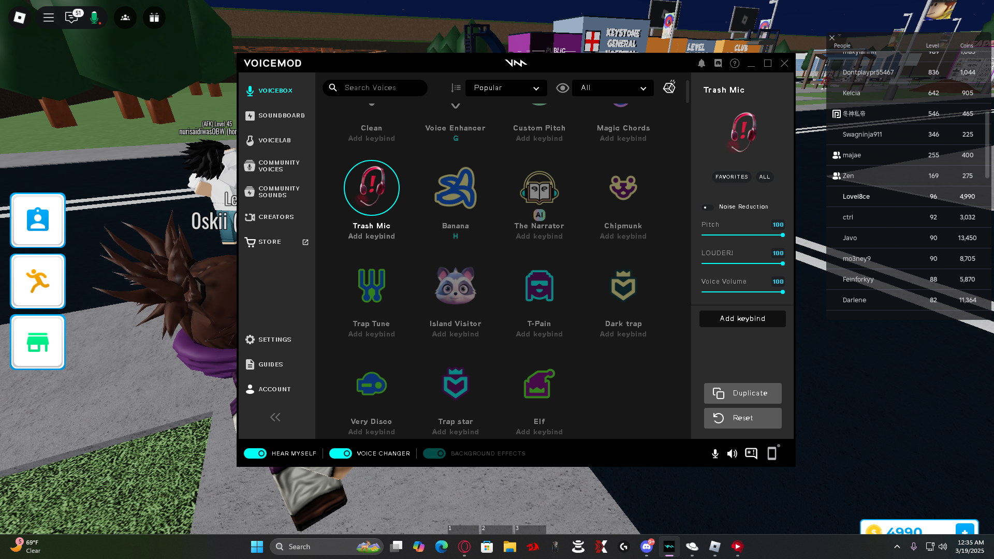Select the Chipmunk voice icon

pos(623,188)
